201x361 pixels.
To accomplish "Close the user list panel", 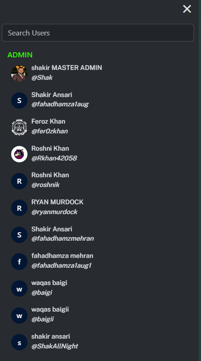I will point(187,9).
